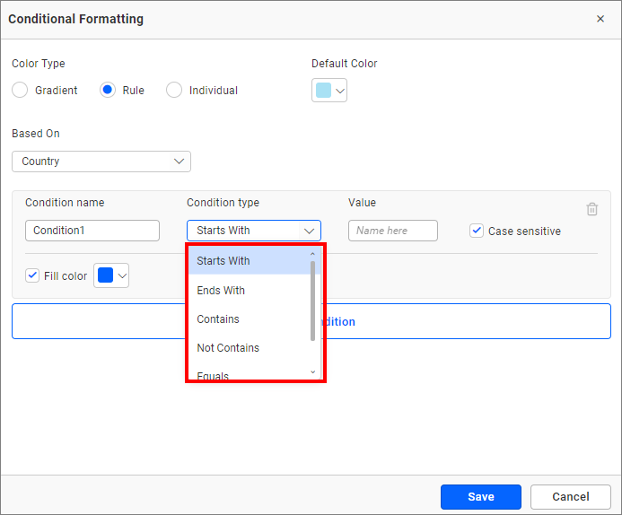Open the Based On Country dropdown

click(x=101, y=161)
